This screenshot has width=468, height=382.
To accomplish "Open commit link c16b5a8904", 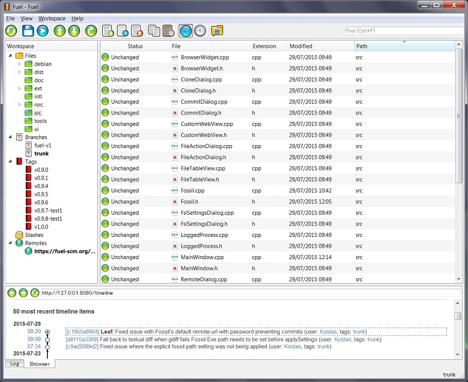I will (83, 332).
